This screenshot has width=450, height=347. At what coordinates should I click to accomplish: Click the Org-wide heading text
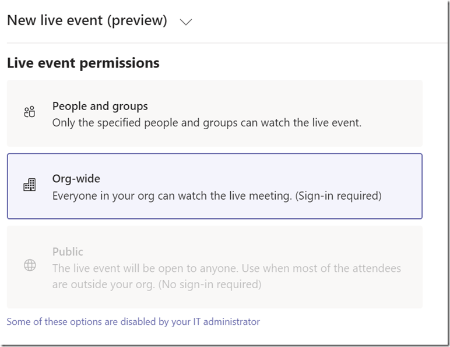[76, 179]
